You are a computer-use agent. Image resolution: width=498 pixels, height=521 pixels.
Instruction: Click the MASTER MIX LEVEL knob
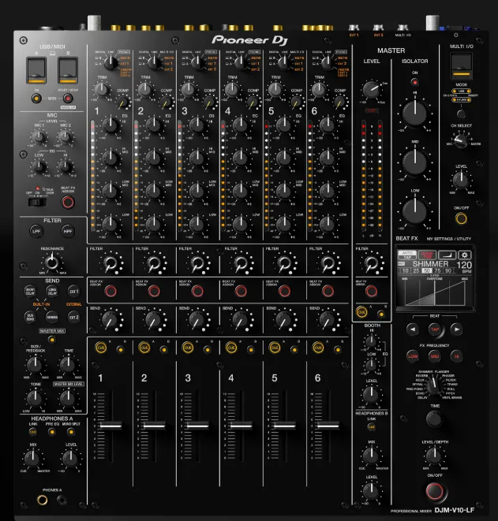point(68,398)
